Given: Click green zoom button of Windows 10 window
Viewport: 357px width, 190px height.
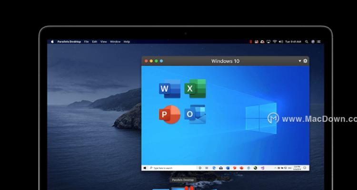Looking at the screenshot, I should pos(156,61).
